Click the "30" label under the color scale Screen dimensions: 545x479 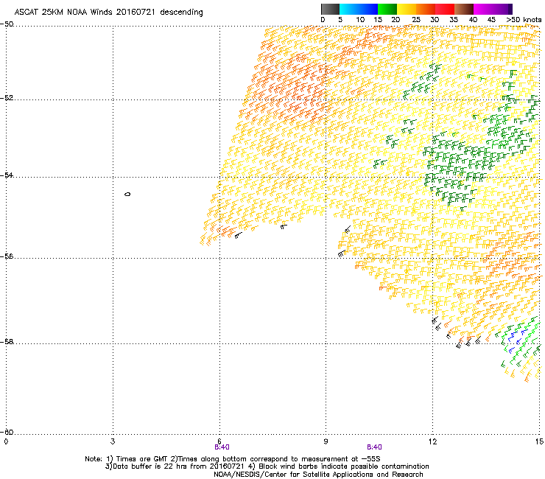[435, 20]
